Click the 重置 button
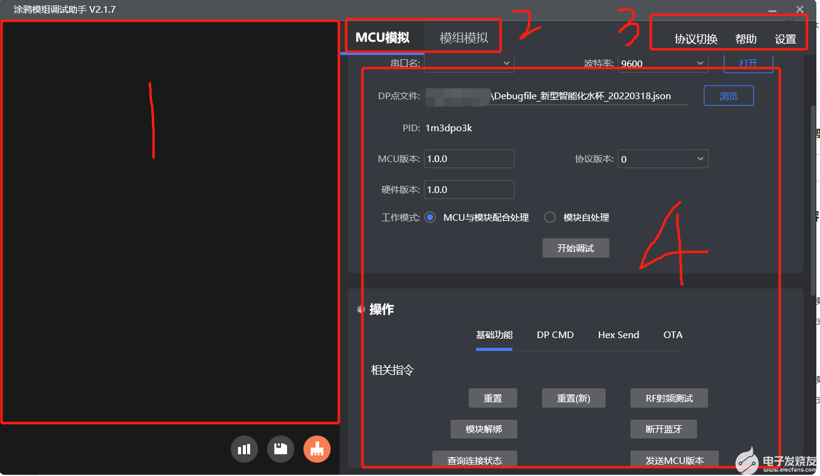The image size is (820, 476). 493,398
